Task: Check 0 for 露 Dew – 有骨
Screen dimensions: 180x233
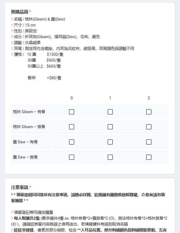Action: pyautogui.click(x=72, y=142)
